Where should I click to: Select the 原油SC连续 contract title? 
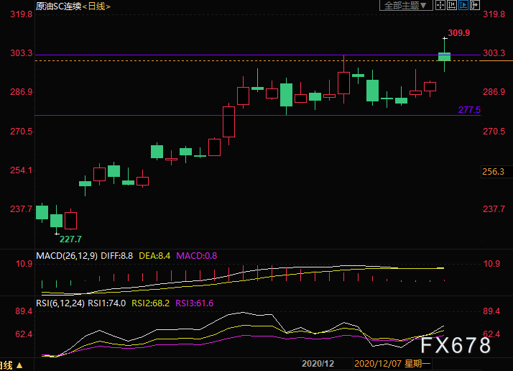click(59, 6)
